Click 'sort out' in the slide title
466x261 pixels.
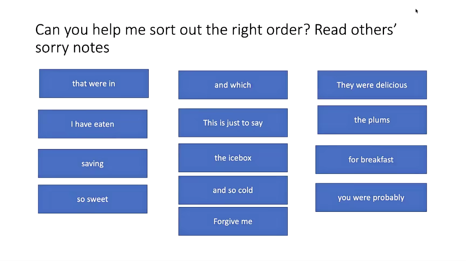tap(177, 30)
